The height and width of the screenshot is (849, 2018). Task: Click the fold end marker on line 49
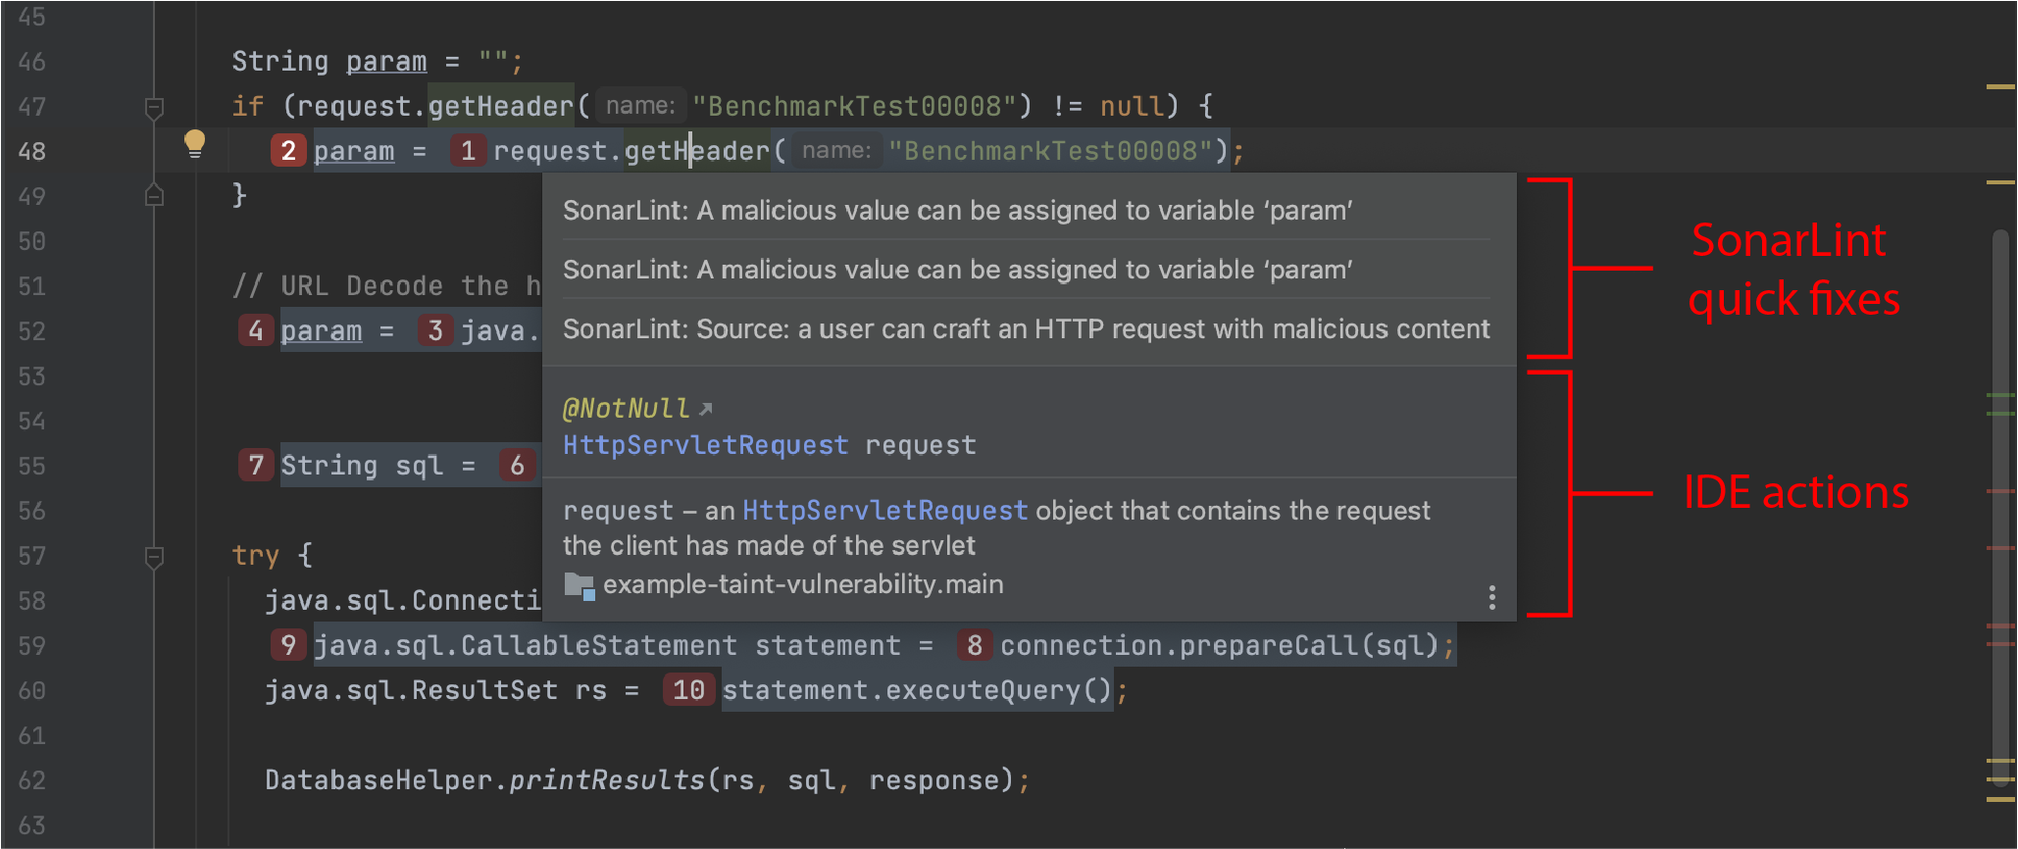pos(154,194)
